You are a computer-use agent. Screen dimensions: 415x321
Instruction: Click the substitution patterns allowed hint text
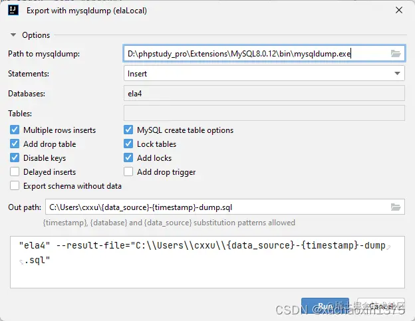point(169,223)
